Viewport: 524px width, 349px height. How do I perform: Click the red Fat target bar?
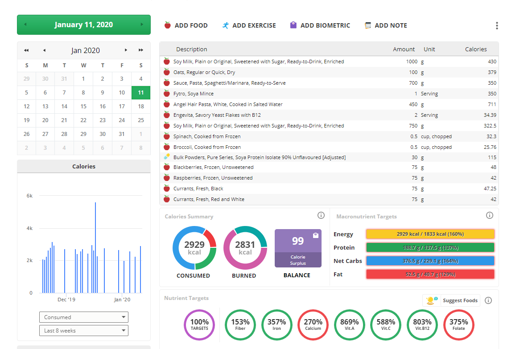pos(430,274)
